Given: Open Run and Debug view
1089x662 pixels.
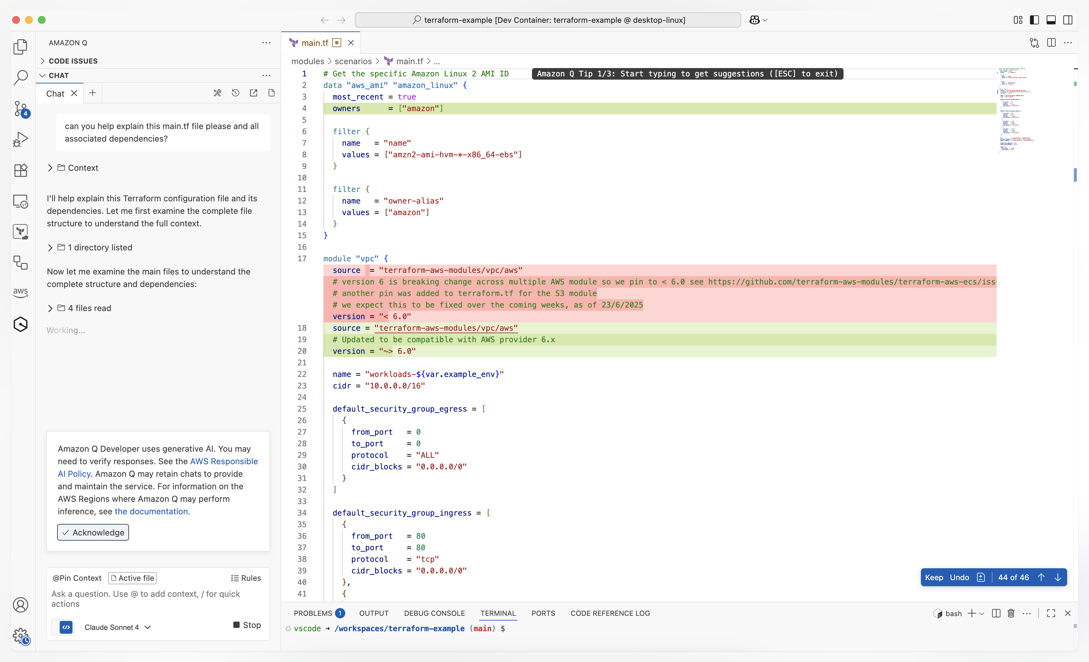Looking at the screenshot, I should 20,139.
